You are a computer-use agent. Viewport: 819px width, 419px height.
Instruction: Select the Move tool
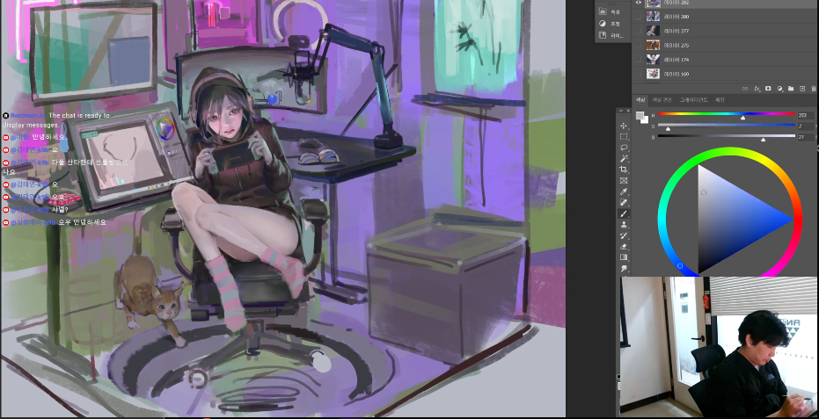coord(624,126)
